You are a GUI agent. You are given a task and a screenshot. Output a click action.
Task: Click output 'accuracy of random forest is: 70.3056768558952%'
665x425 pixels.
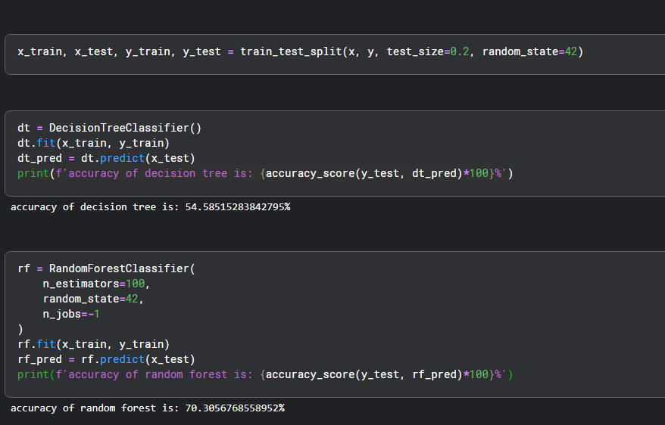(x=148, y=408)
